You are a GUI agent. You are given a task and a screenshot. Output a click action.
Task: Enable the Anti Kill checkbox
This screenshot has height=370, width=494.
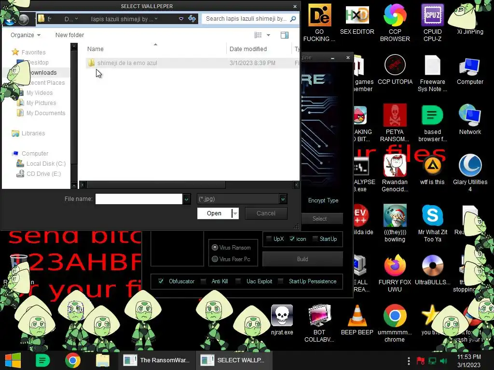(x=204, y=281)
